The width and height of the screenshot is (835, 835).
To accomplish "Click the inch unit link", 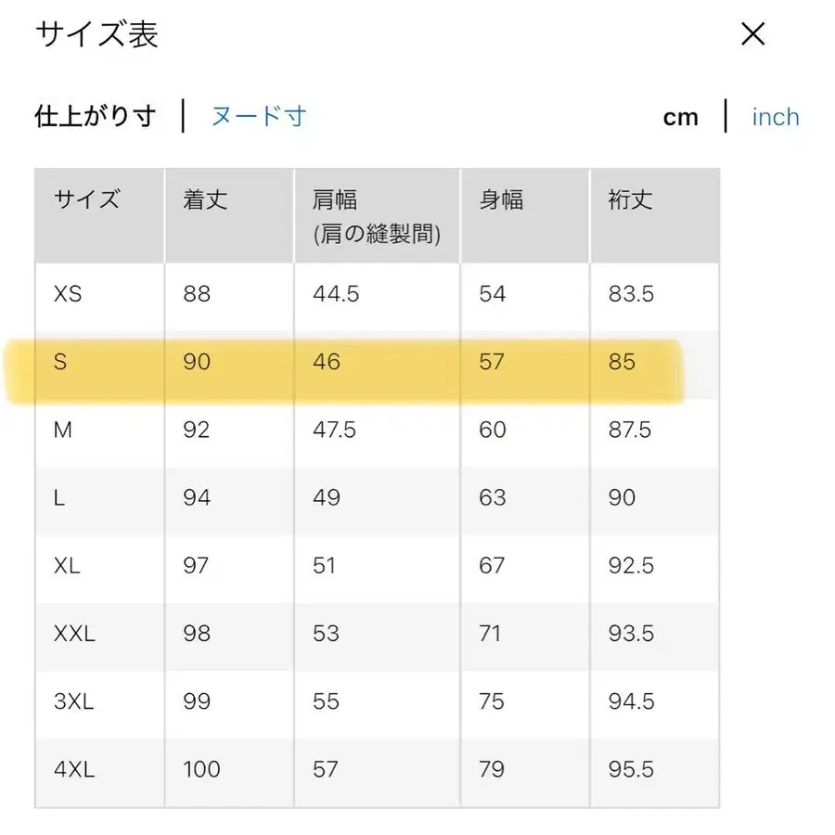I will coord(776,117).
